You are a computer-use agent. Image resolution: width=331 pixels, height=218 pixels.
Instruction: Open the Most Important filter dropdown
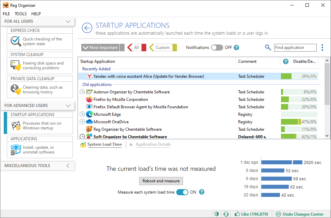point(101,48)
